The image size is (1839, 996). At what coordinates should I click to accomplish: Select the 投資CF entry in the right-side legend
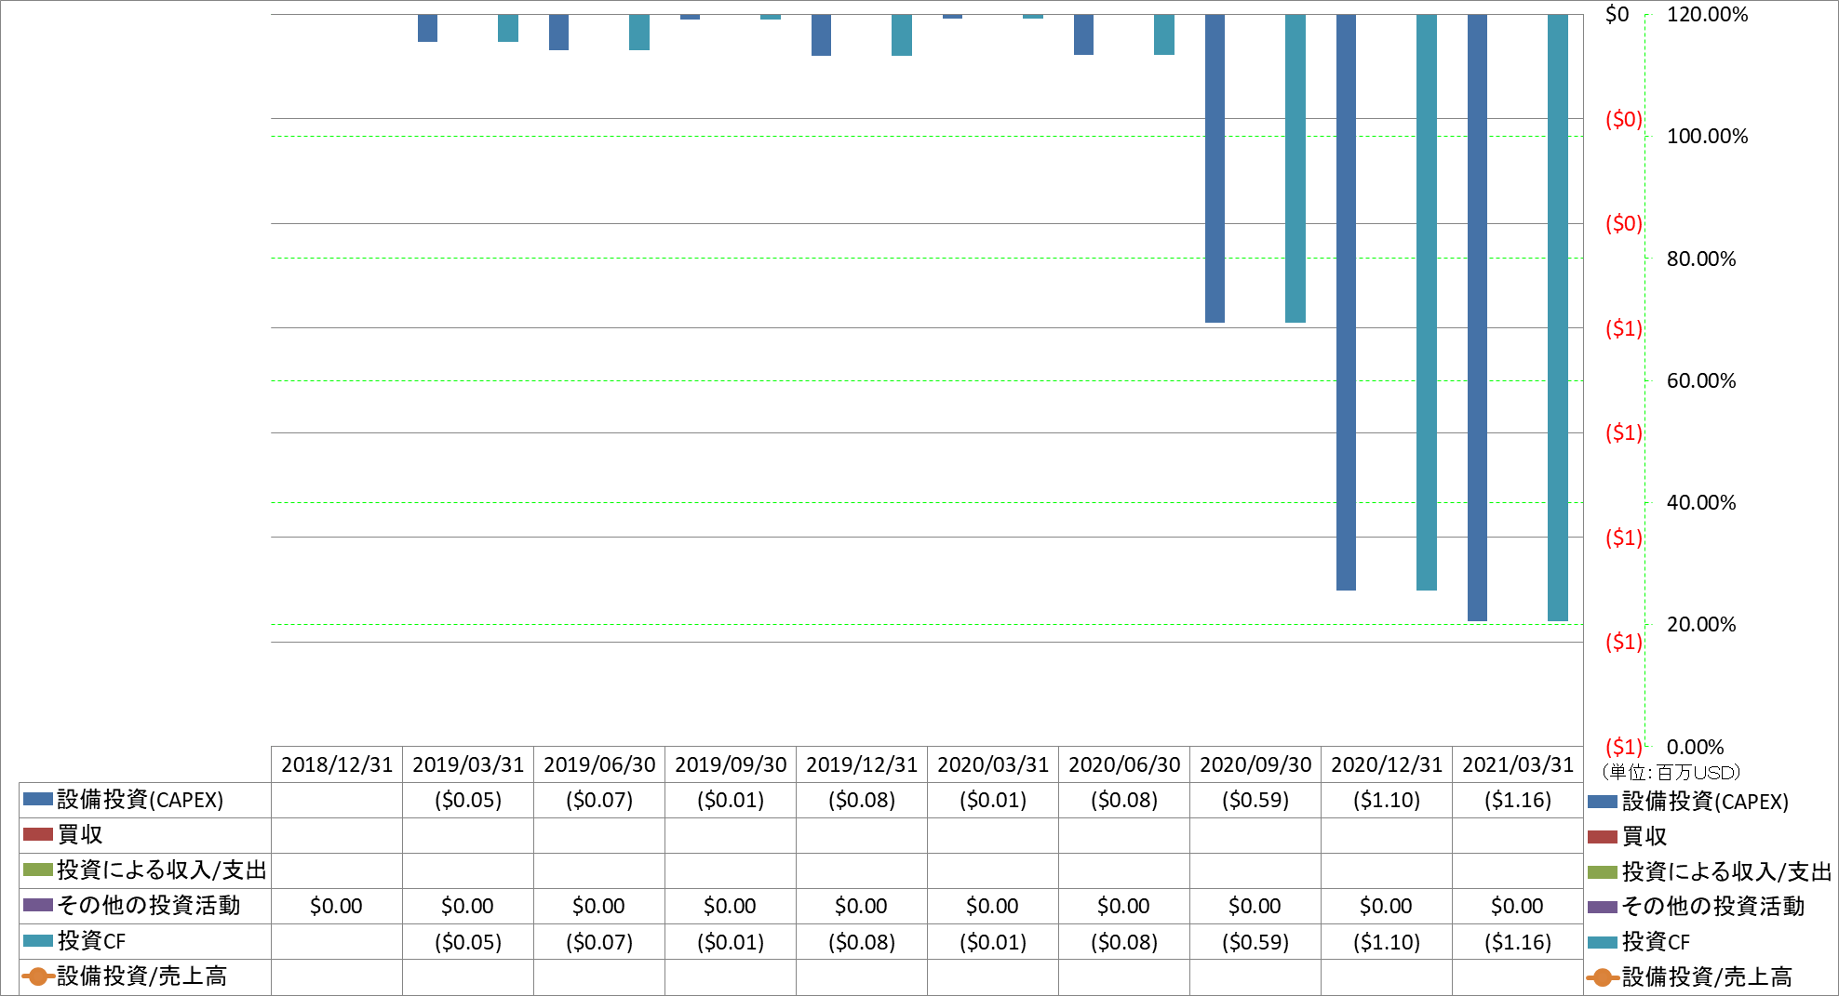coord(1638,942)
